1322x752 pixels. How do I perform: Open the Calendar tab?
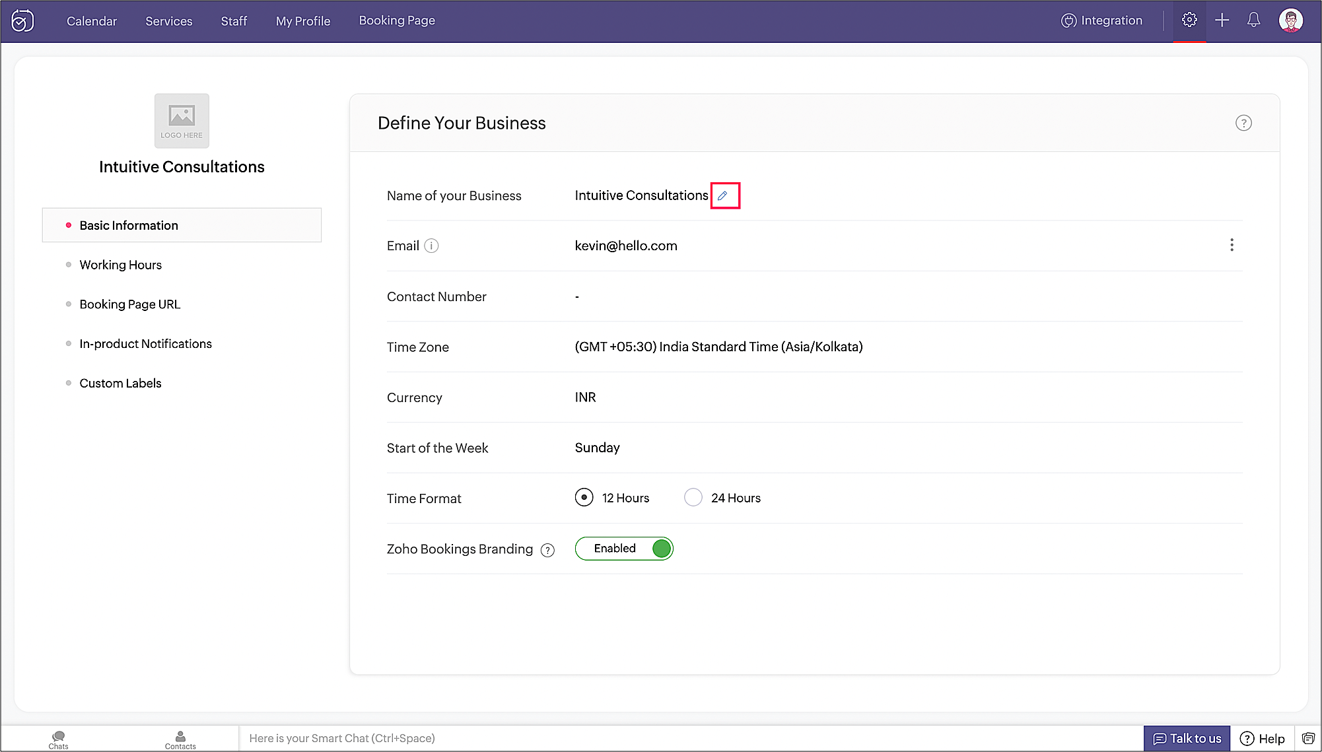[x=92, y=20]
